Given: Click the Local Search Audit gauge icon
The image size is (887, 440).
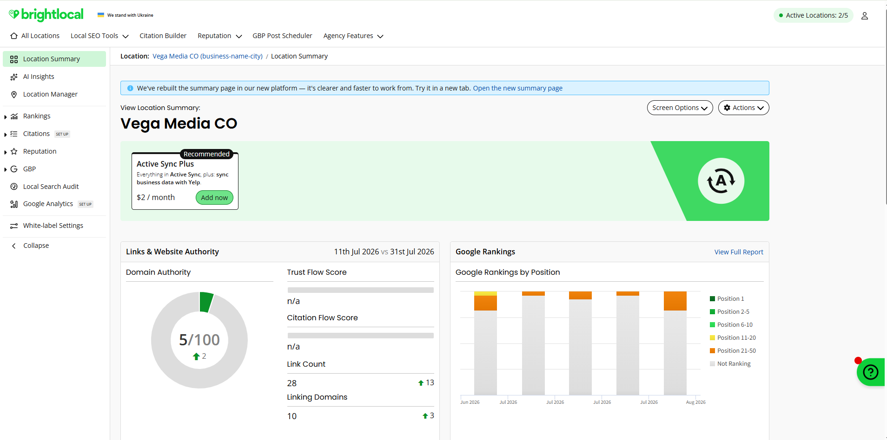Looking at the screenshot, I should (x=14, y=187).
